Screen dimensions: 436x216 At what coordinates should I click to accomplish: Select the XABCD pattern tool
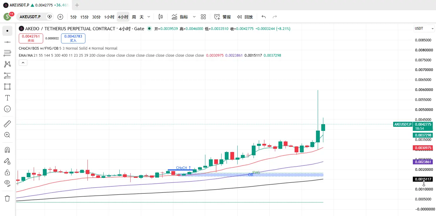click(7, 64)
